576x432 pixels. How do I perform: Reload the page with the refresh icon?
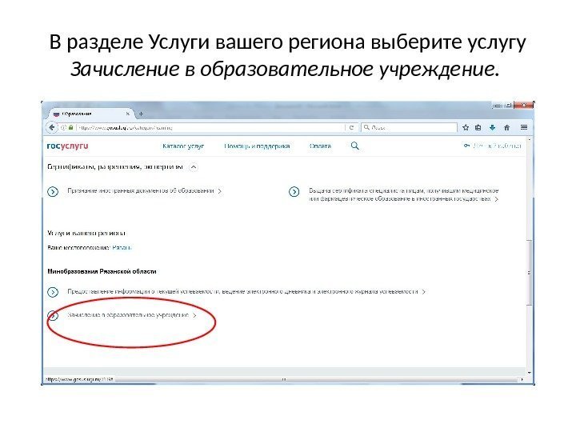351,127
